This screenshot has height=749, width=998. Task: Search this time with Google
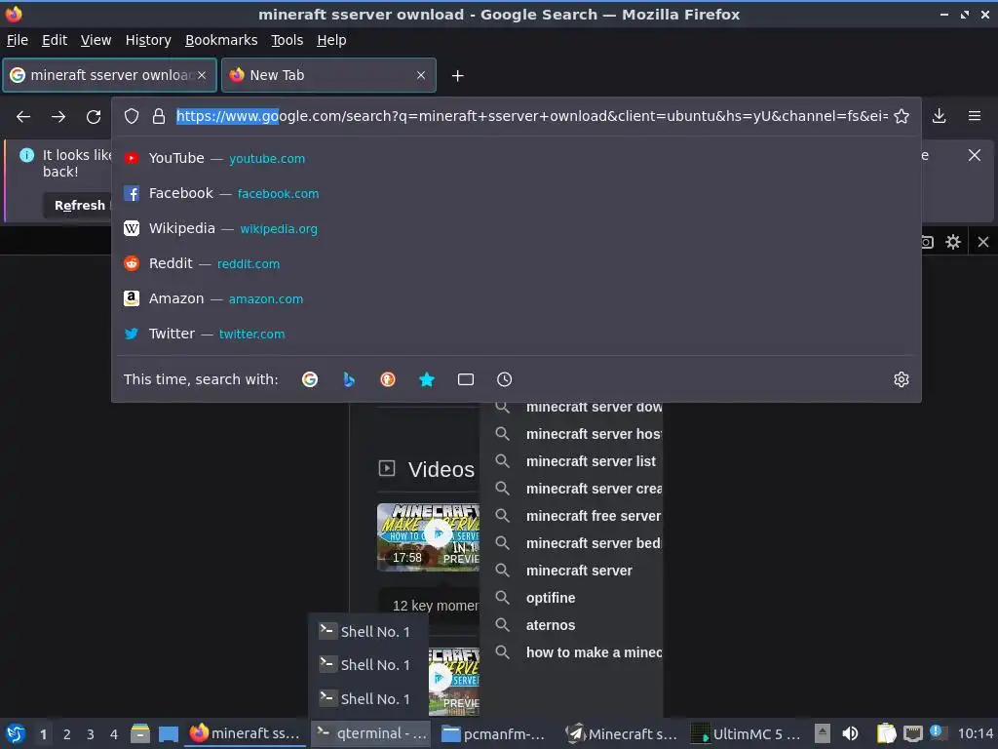coord(310,379)
